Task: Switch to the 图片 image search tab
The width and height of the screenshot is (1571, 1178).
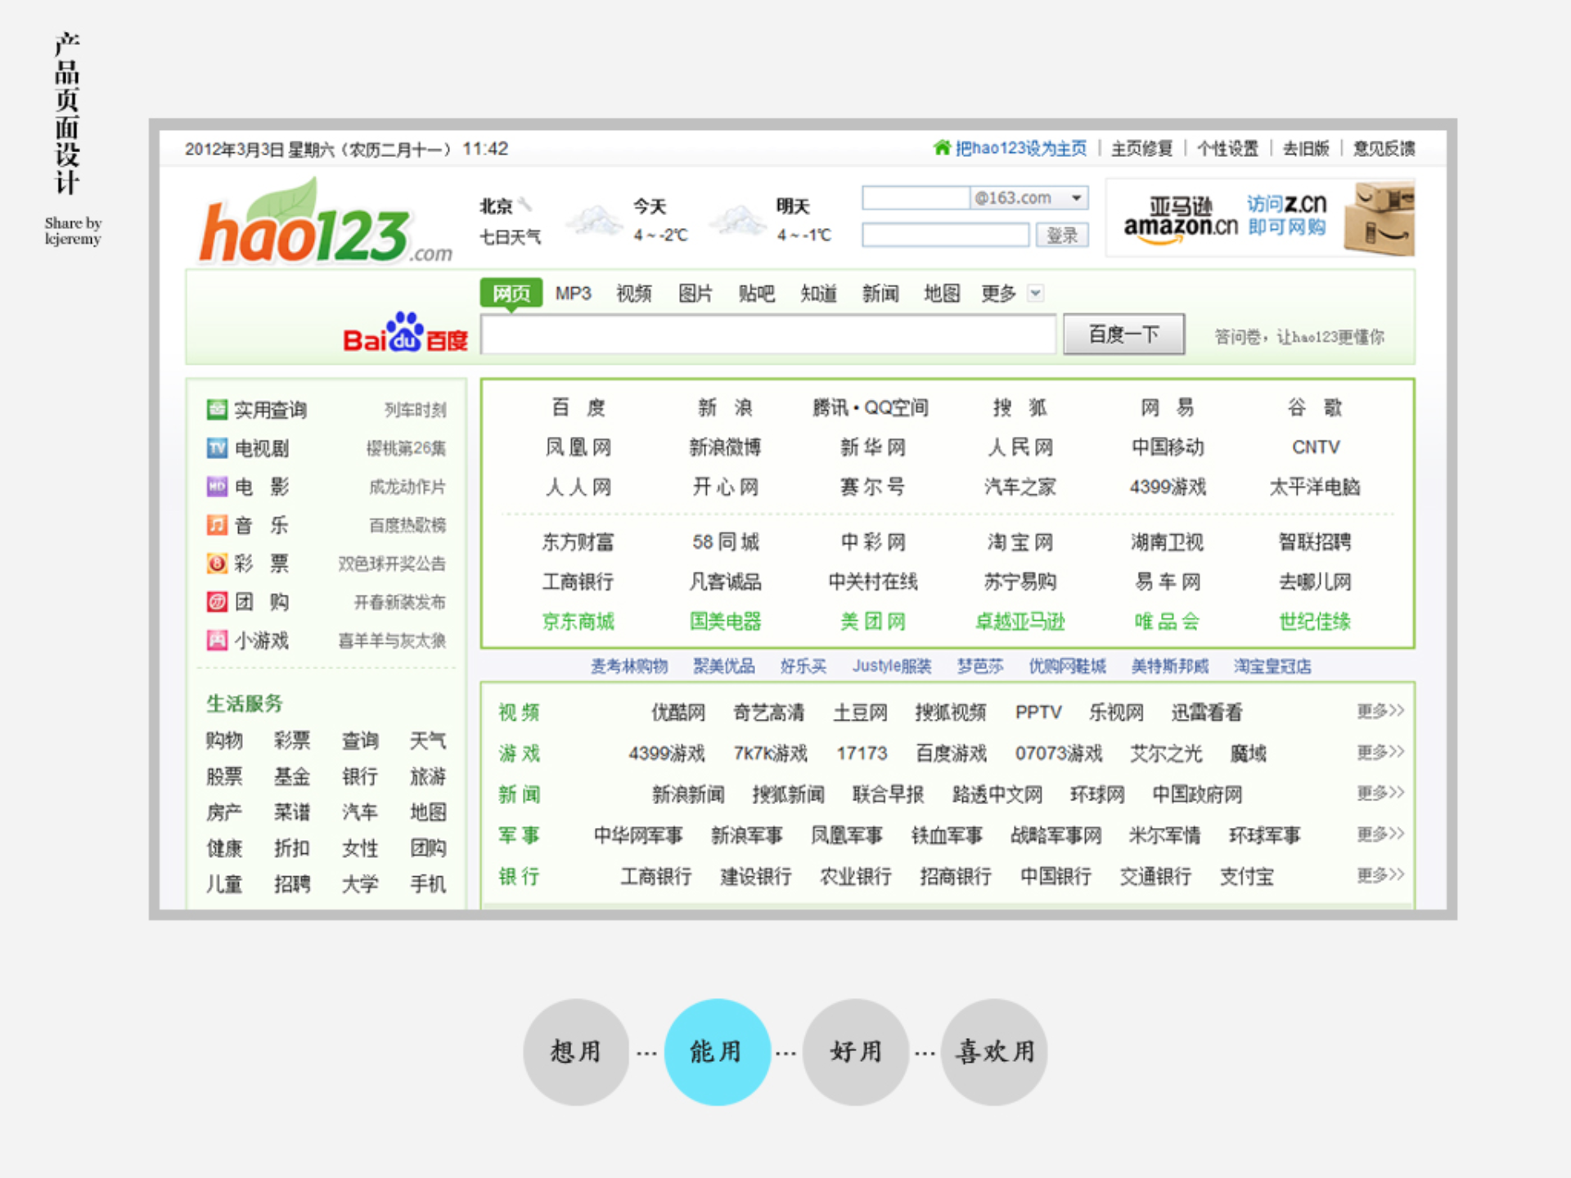Action: point(695,293)
